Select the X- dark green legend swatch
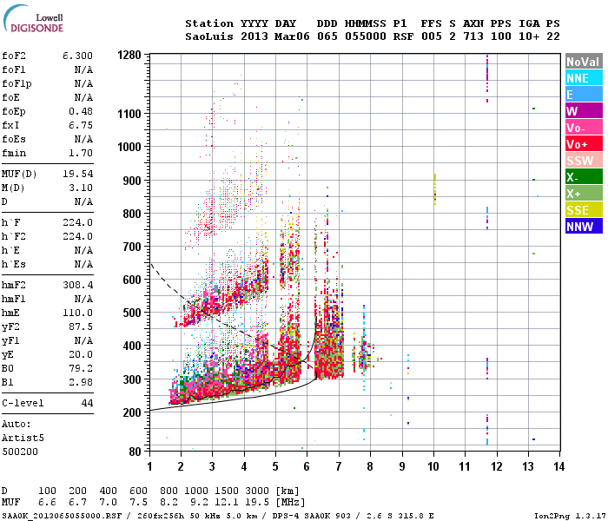 tap(584, 177)
